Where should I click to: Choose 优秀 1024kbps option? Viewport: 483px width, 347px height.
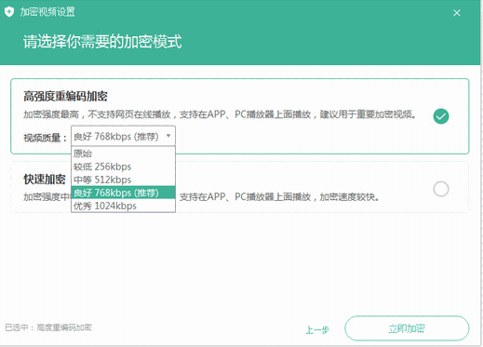tap(123, 206)
